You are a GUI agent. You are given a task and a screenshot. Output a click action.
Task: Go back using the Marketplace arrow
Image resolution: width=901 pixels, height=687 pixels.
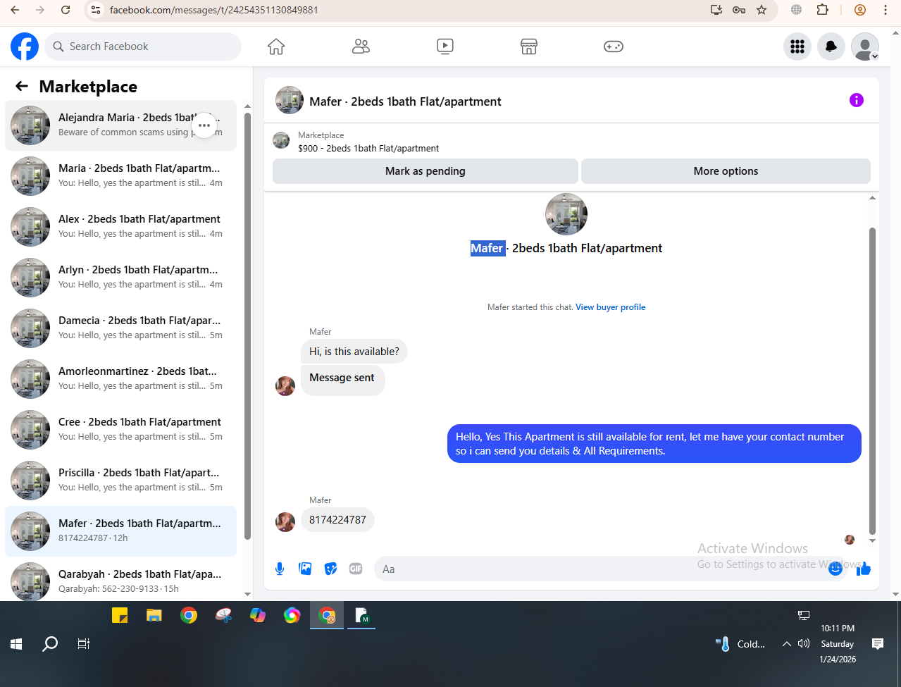point(22,86)
